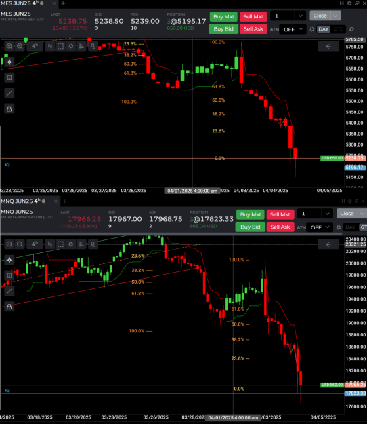Select the crosshair tool on MES chart
The height and width of the screenshot is (424, 367).
click(x=9, y=62)
